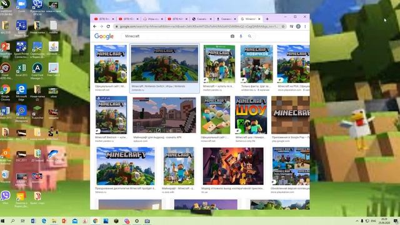This screenshot has height=225, width=400.
Task: Select the Epson Printer Connection desktop icon
Action: pyautogui.click(x=21, y=50)
